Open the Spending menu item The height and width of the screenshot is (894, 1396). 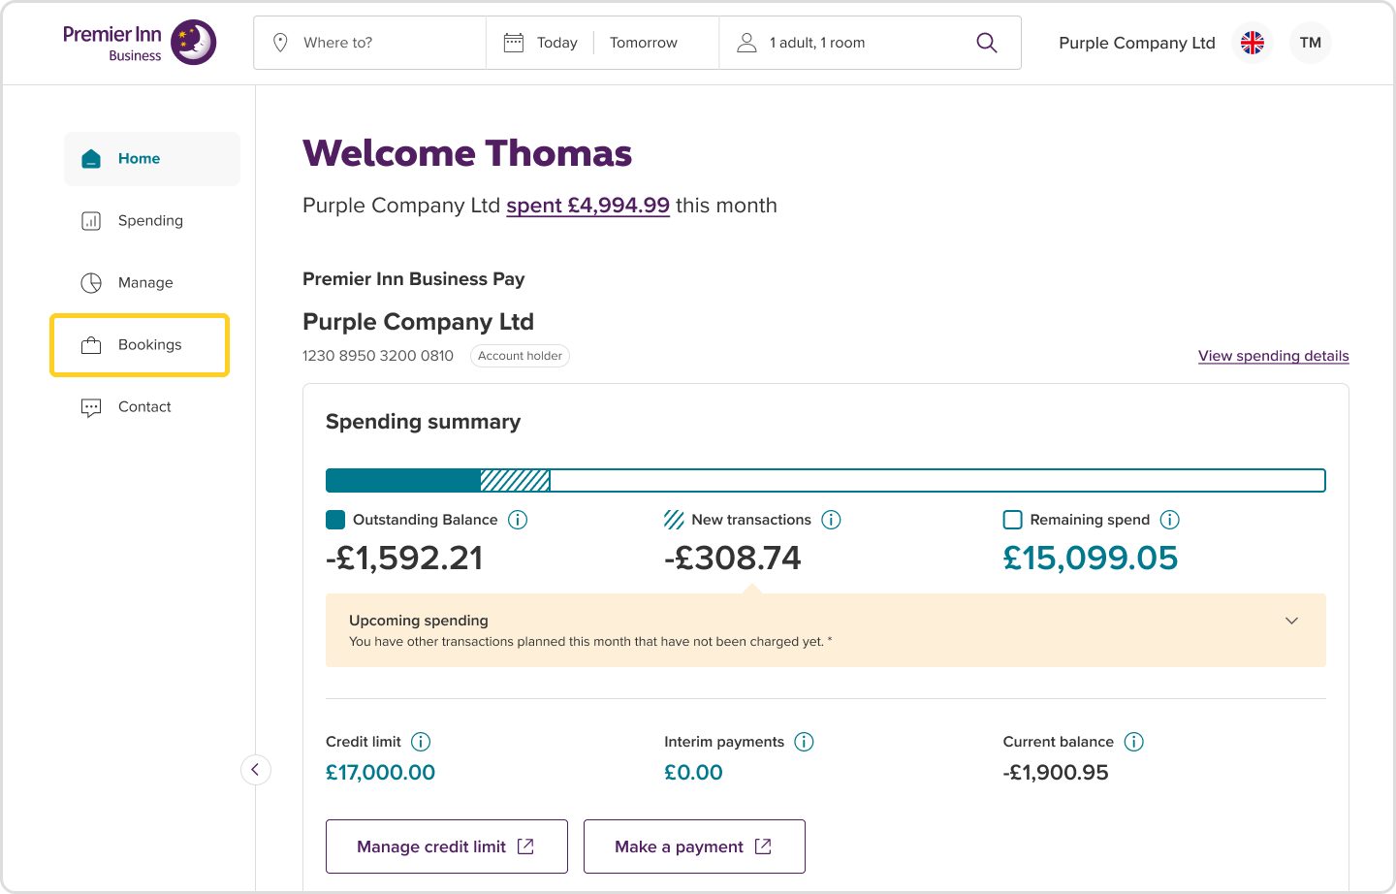152,221
